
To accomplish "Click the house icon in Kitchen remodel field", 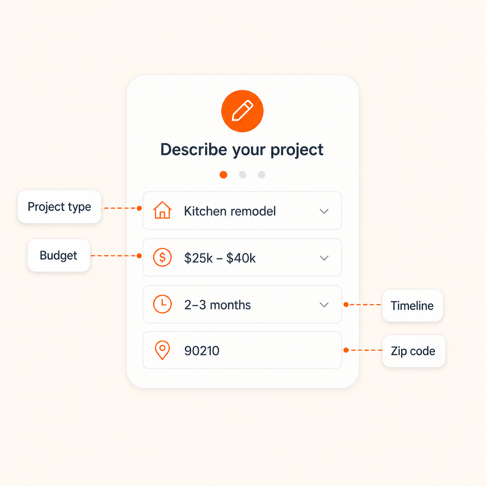I will (162, 210).
